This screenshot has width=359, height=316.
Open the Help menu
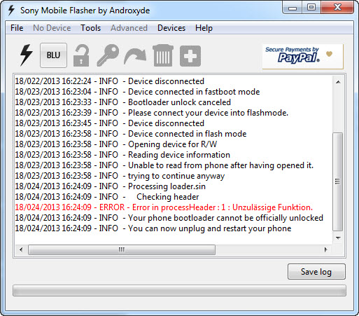[204, 28]
